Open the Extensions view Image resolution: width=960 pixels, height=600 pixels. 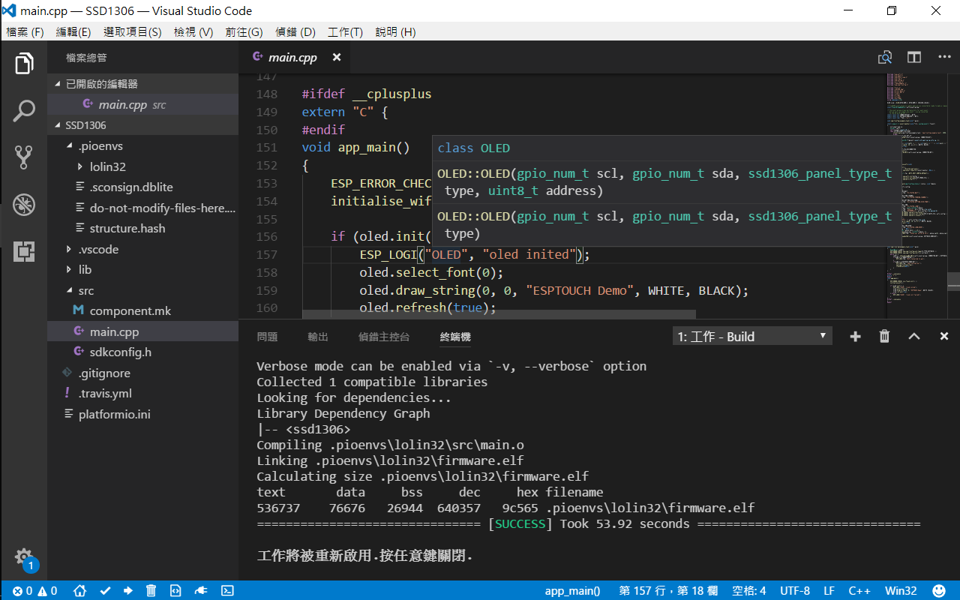point(23,250)
